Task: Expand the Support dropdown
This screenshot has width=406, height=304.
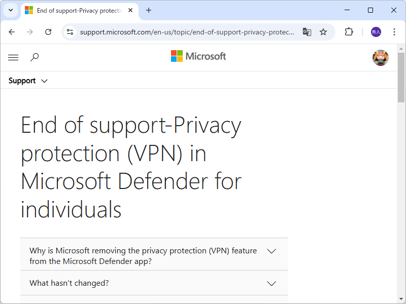Action: [28, 81]
